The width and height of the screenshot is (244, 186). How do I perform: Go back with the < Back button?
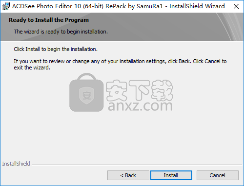128,175
